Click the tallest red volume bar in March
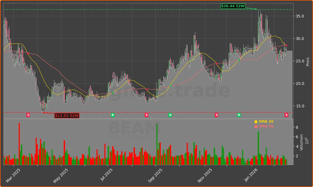Viewport: 313px width, 187px height. (19, 144)
